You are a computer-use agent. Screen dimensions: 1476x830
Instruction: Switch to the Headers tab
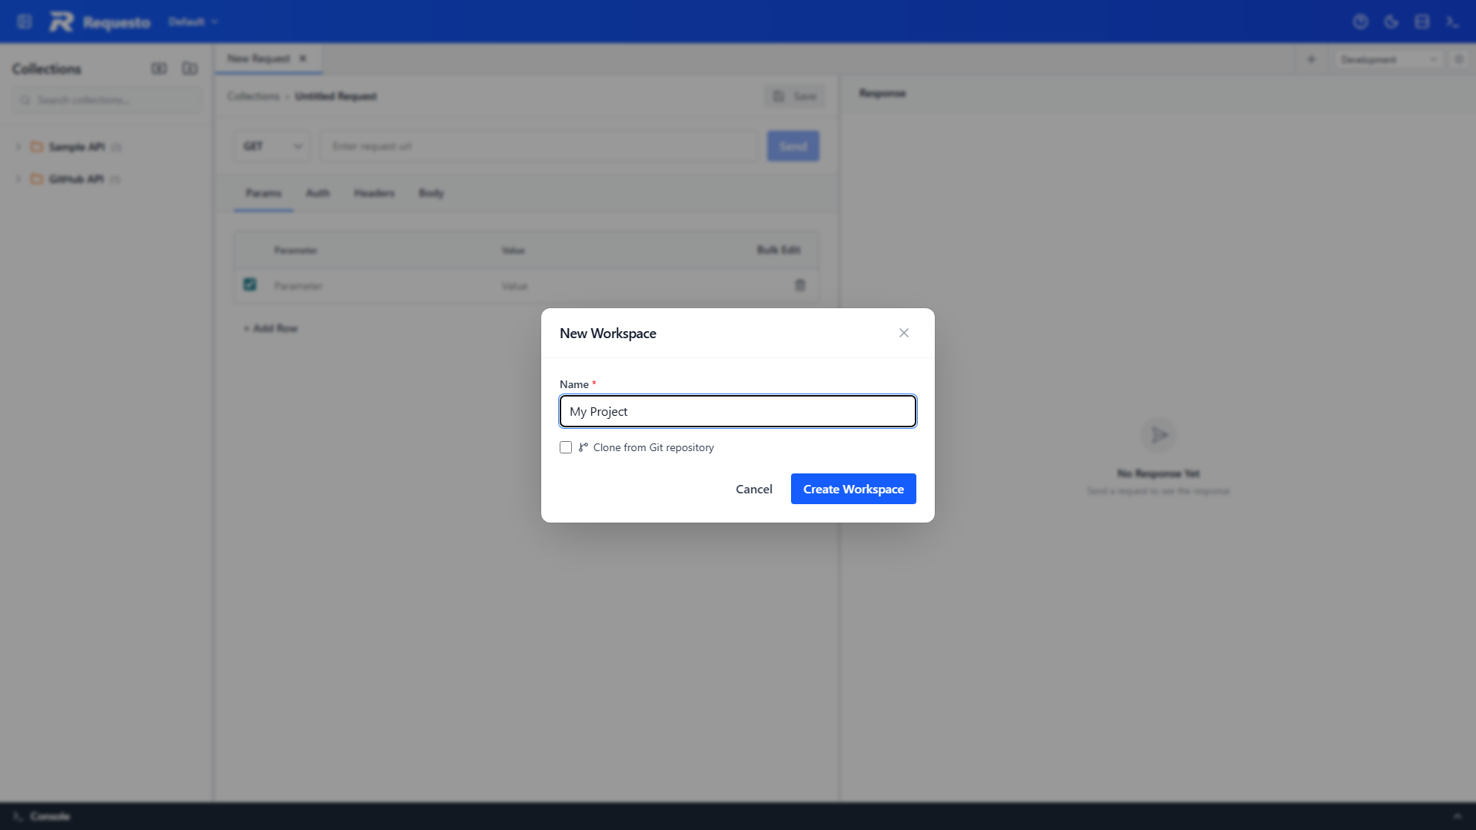coord(374,193)
